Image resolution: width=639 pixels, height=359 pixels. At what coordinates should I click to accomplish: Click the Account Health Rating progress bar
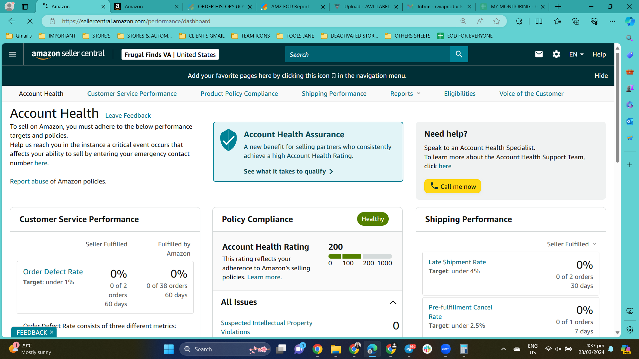360,256
